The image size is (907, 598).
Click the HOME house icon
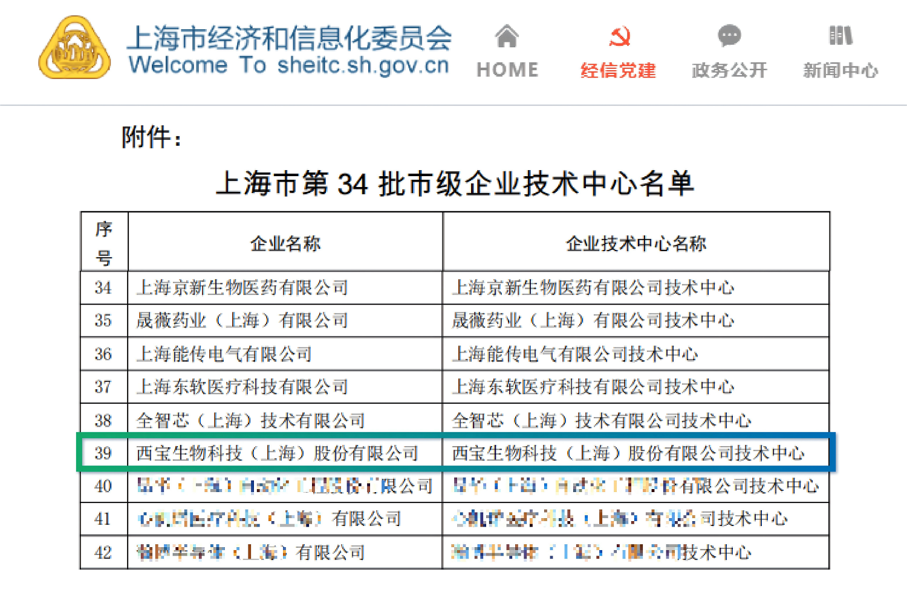point(507,36)
